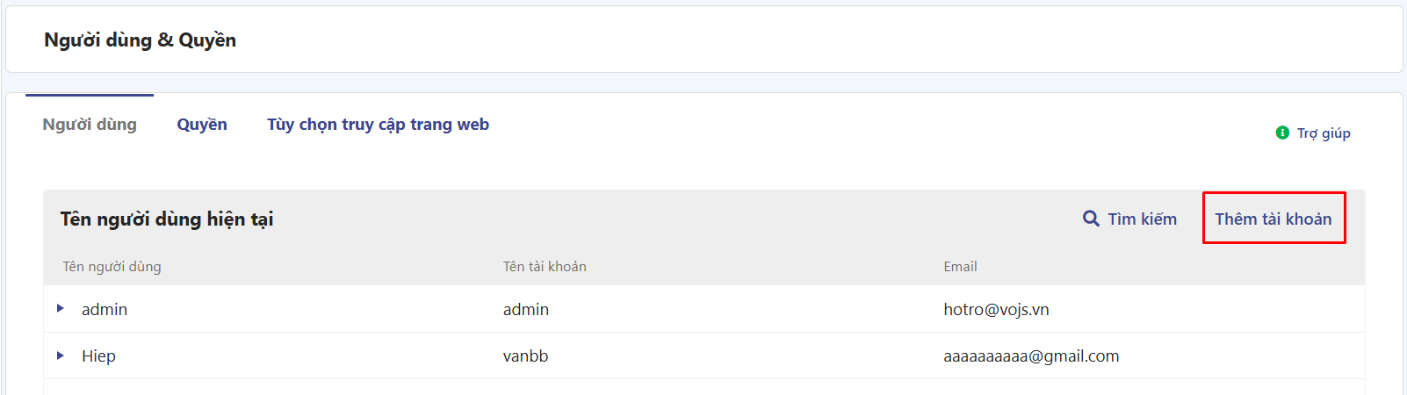This screenshot has height=395, width=1407.
Task: Open the Trợ giúp help link
Action: [1324, 133]
